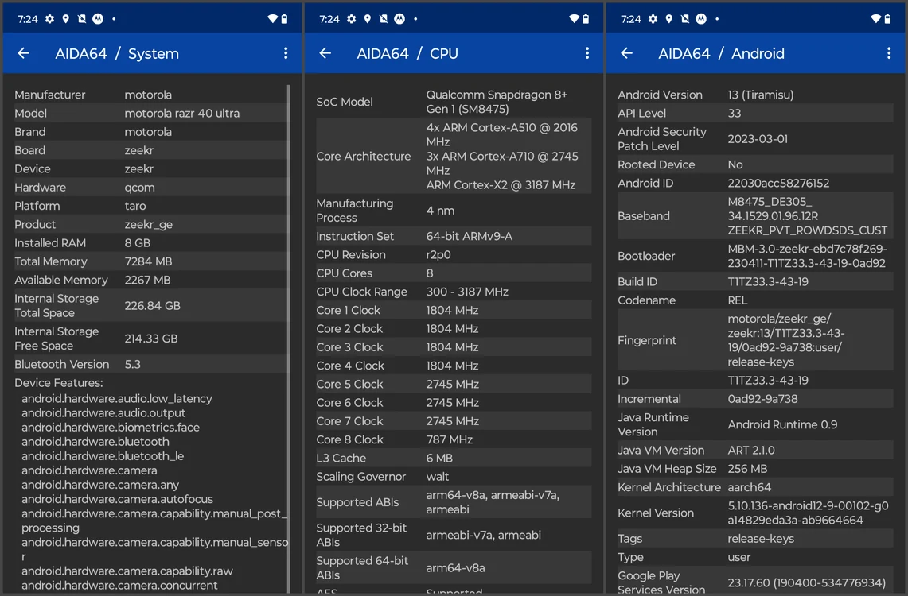Select the Hardware row 'qcom'

point(150,188)
